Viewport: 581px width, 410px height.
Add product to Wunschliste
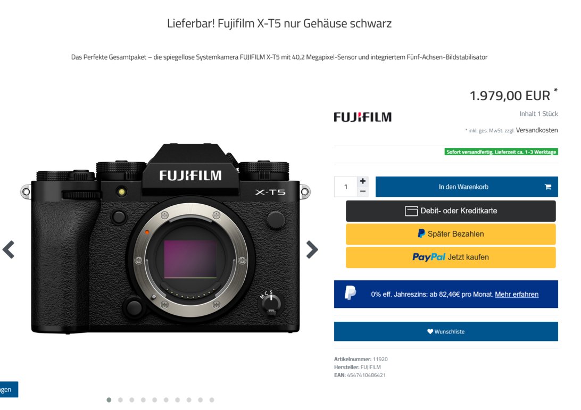click(x=446, y=331)
